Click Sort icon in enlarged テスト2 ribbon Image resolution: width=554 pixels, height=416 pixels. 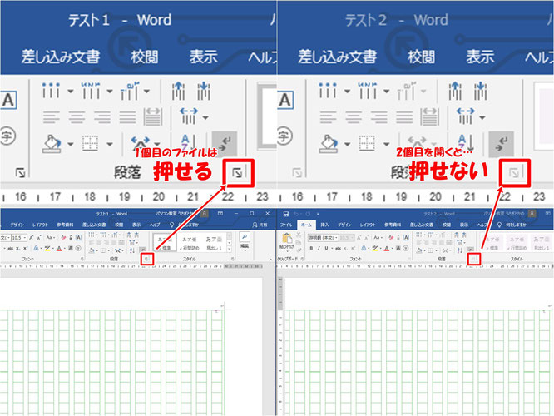click(x=465, y=143)
